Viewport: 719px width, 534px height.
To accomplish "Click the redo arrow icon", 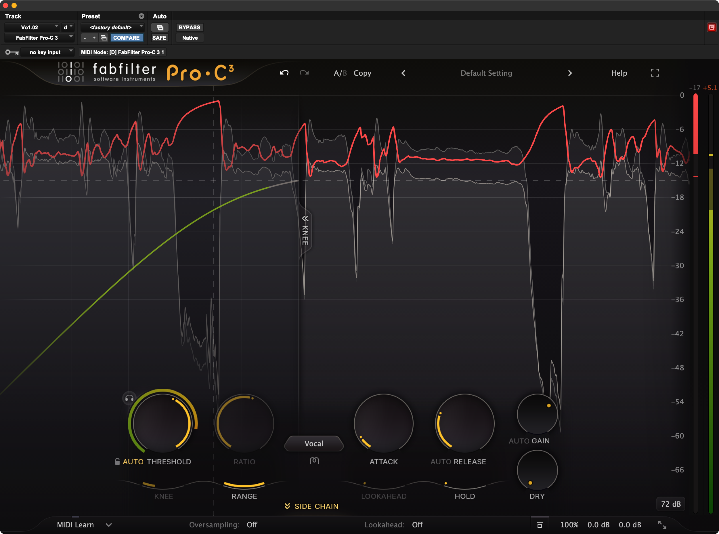I will (x=304, y=73).
